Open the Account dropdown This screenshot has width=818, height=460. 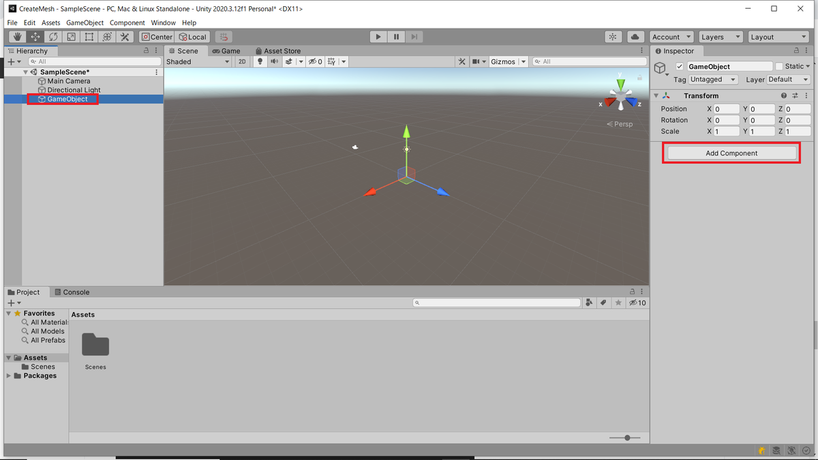671,37
